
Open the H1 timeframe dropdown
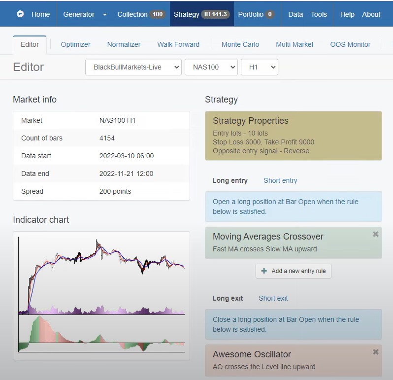pos(259,67)
